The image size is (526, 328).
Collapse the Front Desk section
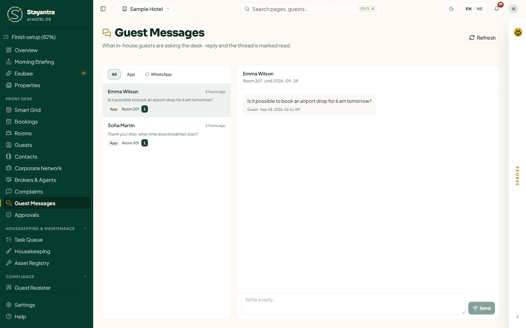point(46,99)
